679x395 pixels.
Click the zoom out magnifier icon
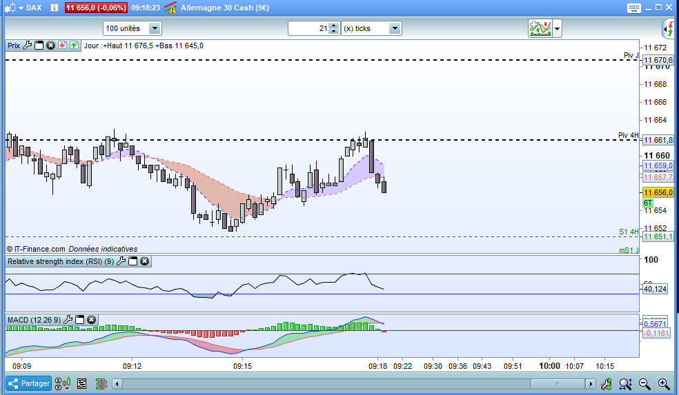click(644, 384)
